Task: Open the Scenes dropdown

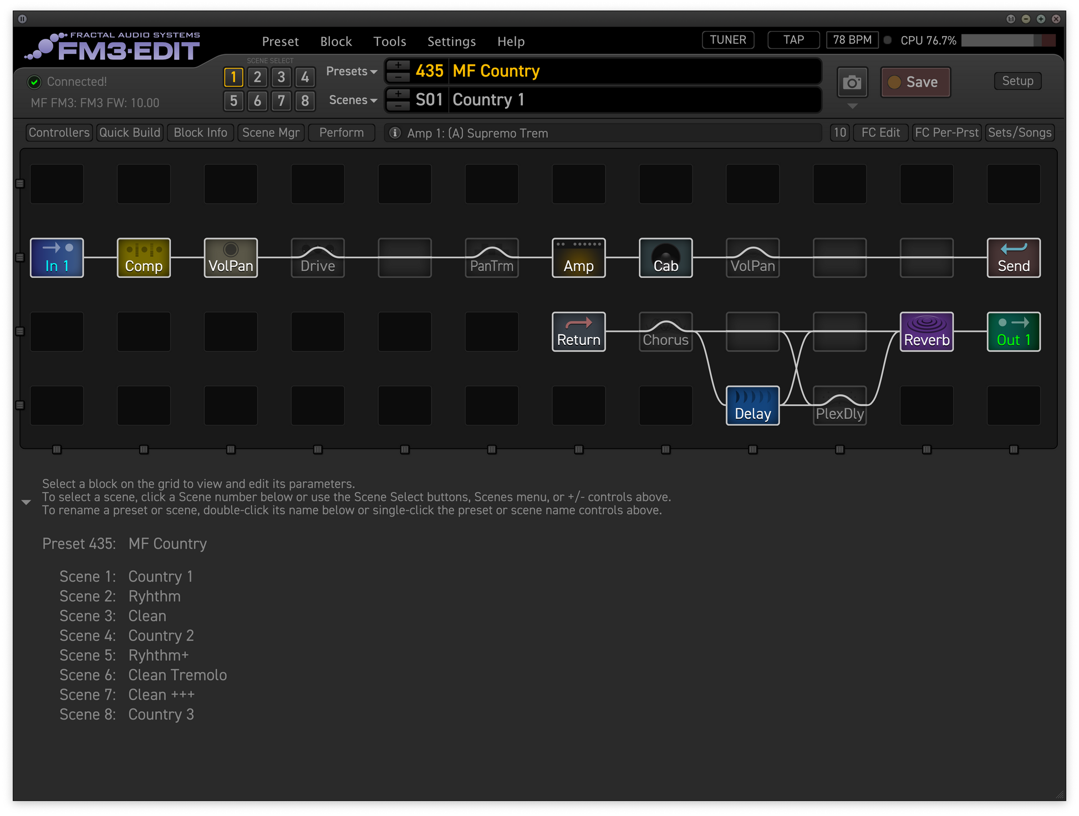Action: pos(353,100)
